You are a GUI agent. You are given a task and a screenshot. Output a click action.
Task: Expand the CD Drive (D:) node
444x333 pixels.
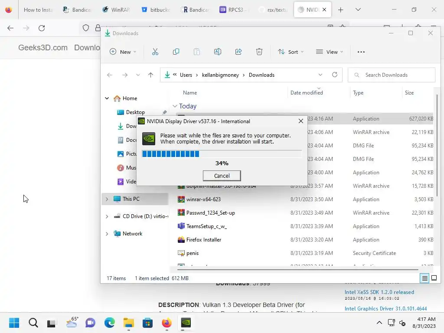point(107,217)
